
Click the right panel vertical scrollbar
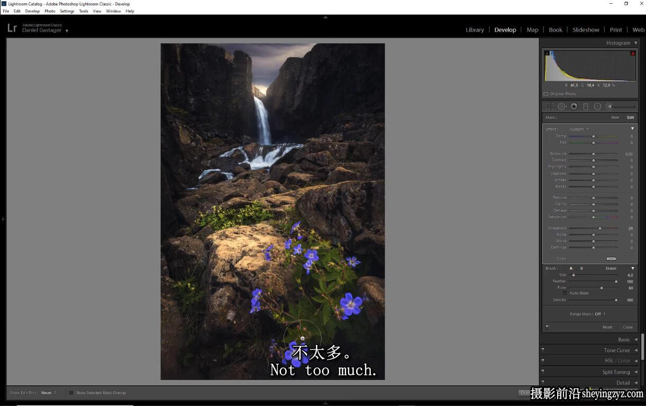coord(643,346)
